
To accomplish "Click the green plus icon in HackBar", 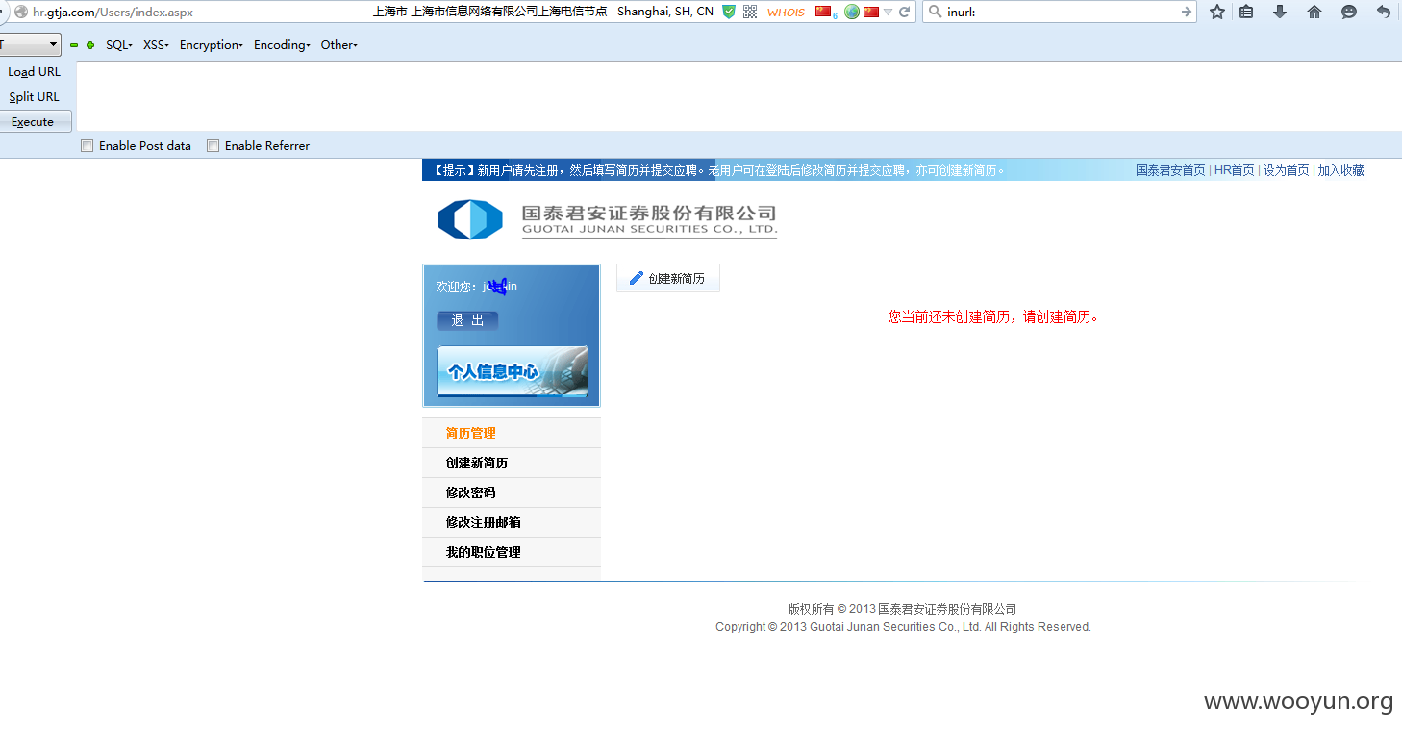I will (x=90, y=45).
